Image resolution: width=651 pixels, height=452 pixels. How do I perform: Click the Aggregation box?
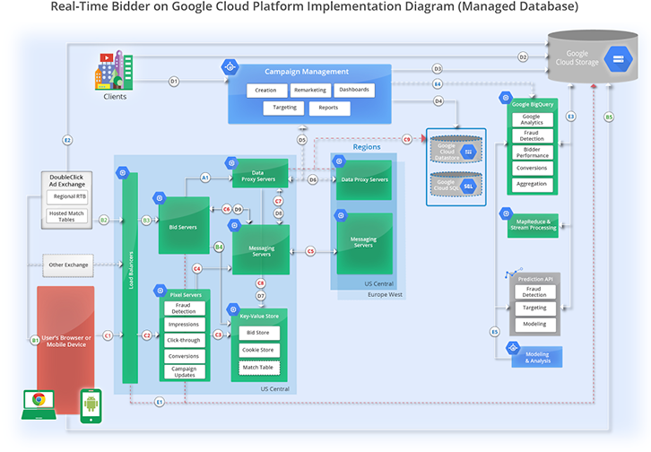tap(533, 184)
